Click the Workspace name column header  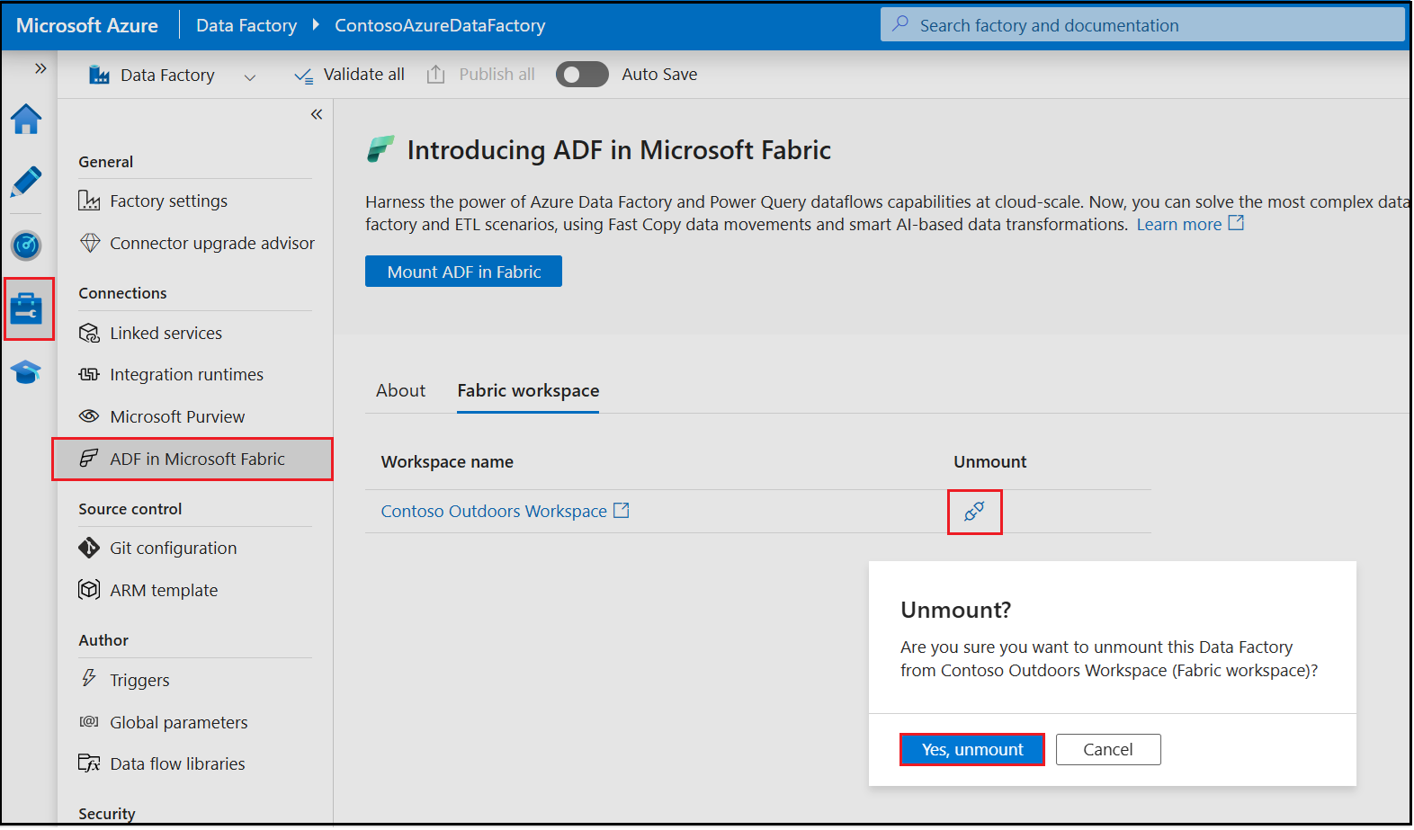[x=447, y=462]
